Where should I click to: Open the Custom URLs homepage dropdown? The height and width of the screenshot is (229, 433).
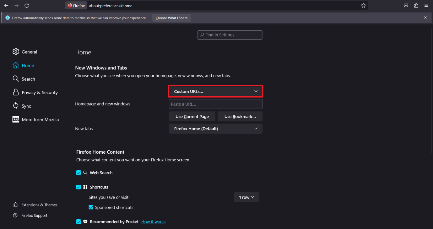[x=216, y=91]
